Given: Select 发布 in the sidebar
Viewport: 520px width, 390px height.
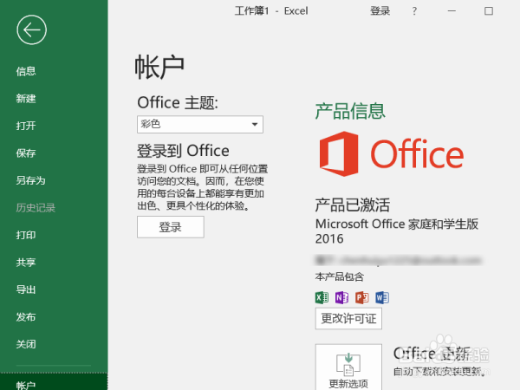Looking at the screenshot, I should pyautogui.click(x=26, y=317).
